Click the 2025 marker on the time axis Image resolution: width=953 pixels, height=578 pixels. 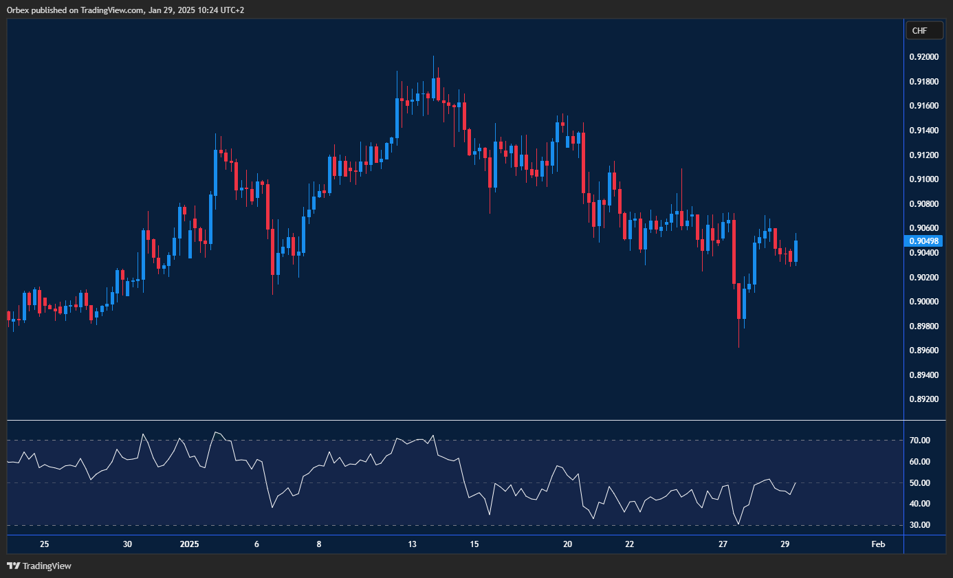(189, 544)
